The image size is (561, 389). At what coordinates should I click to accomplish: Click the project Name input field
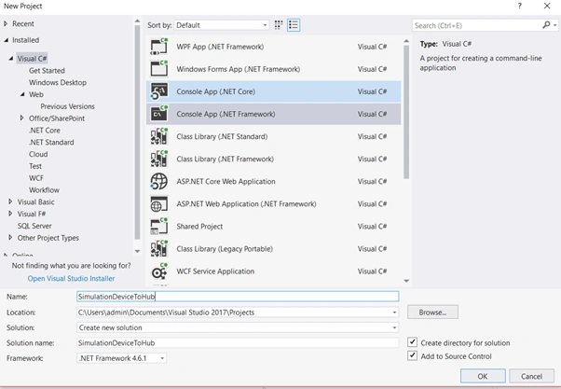238,297
